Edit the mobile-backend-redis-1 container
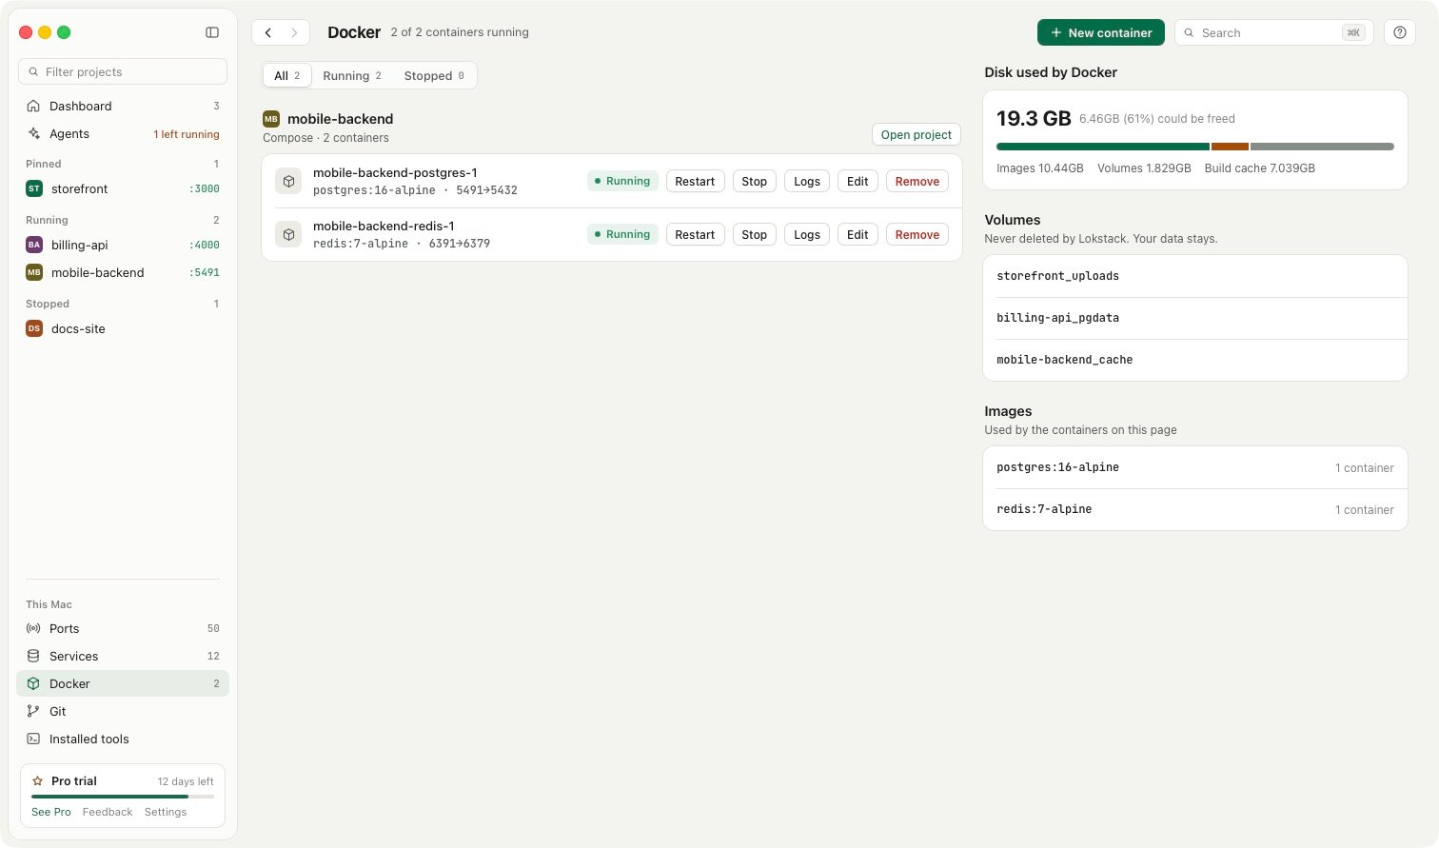This screenshot has height=848, width=1439. [x=857, y=234]
